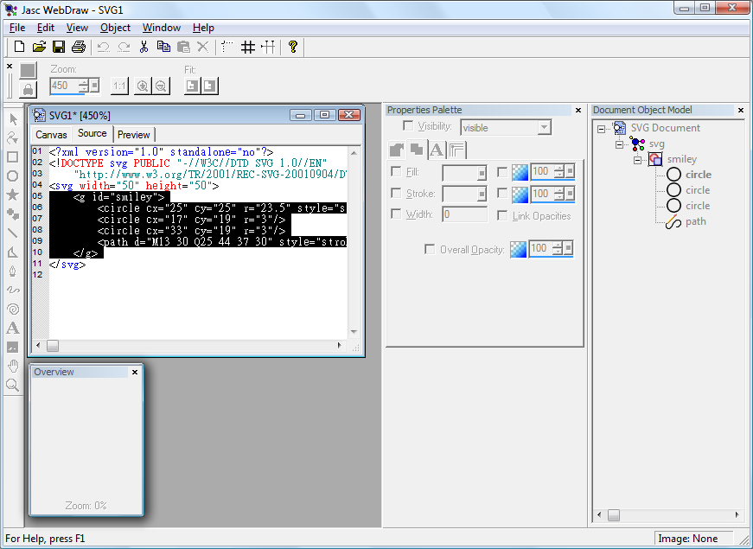
Task: Click the Fill opacity gradient swatch
Action: coord(520,172)
